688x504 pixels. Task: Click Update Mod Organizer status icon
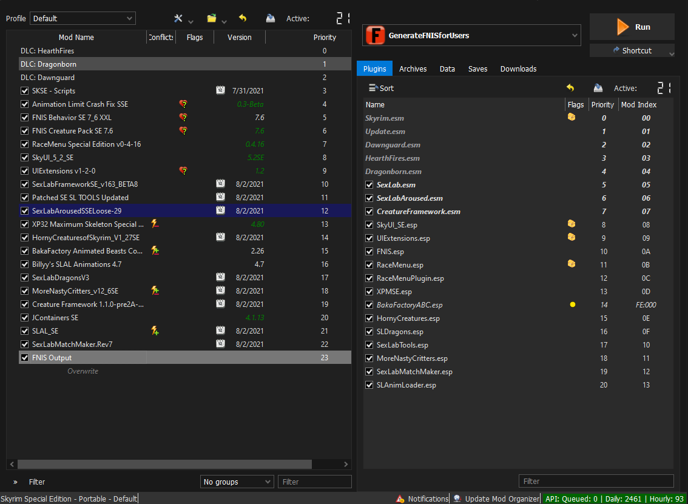pos(457,499)
